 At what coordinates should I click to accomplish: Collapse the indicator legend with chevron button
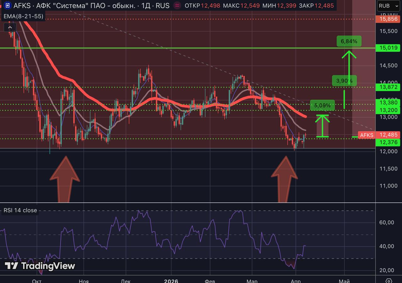(x=10, y=28)
